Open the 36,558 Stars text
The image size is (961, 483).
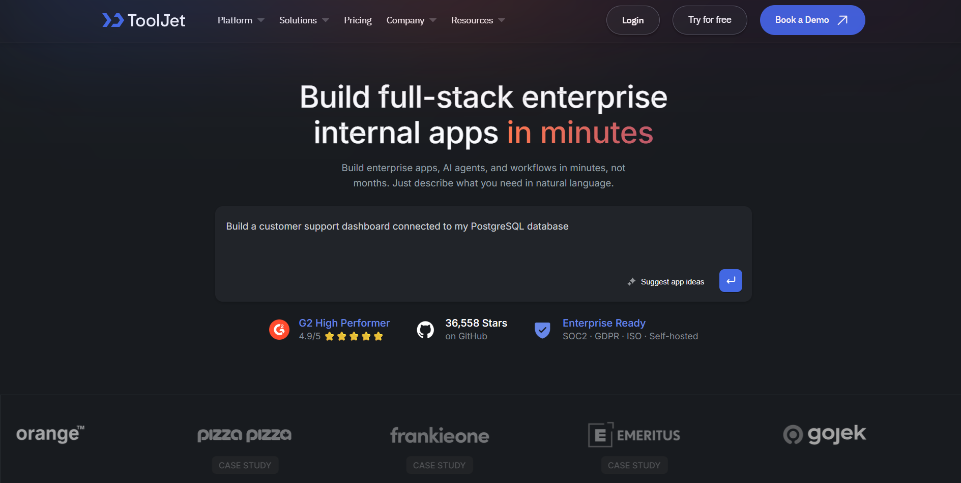coord(476,323)
